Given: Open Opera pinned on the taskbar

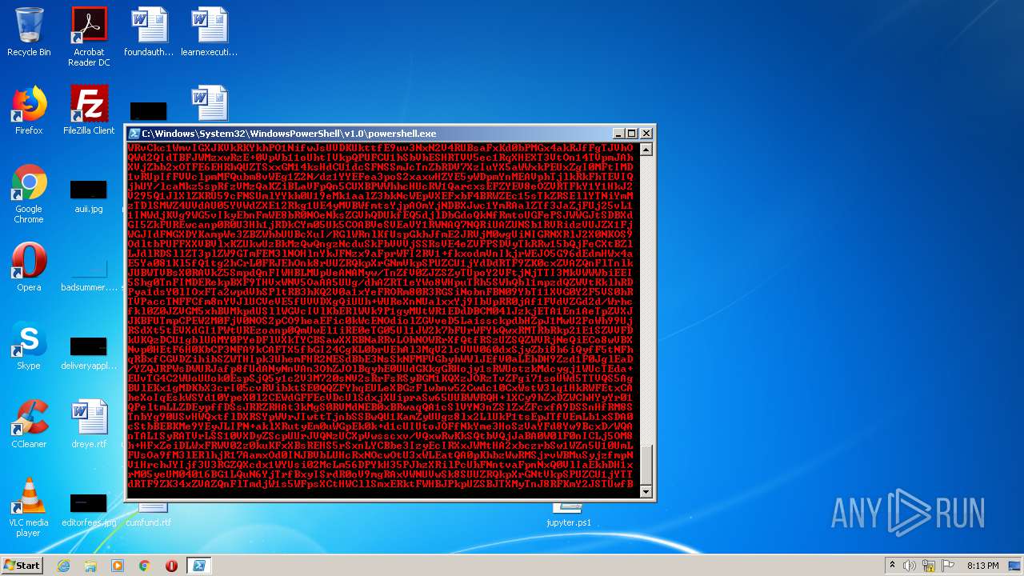Looking at the screenshot, I should (171, 566).
